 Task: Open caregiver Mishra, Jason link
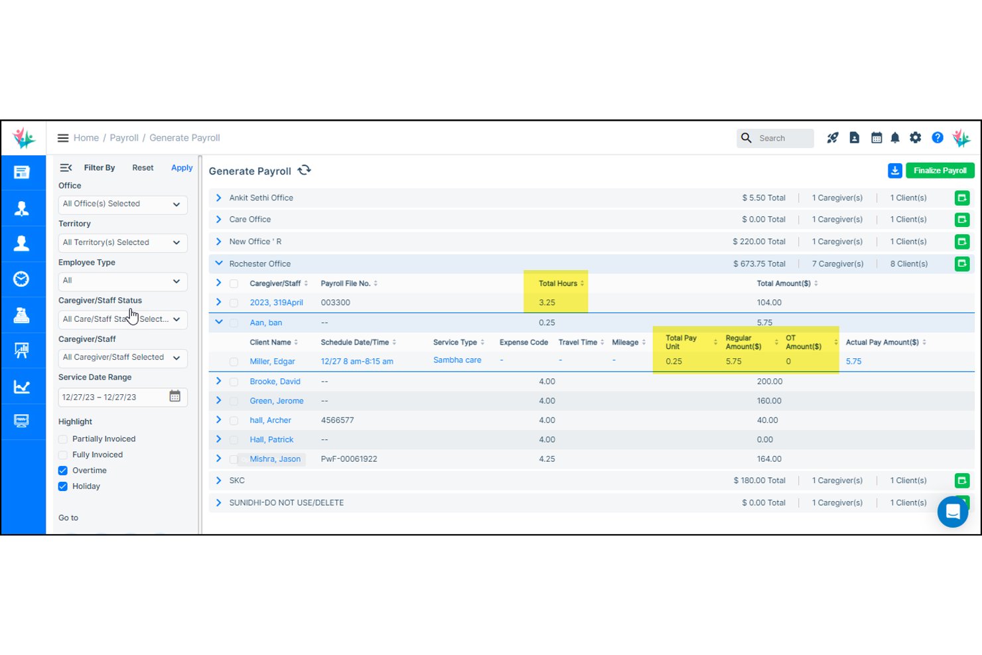coord(275,459)
